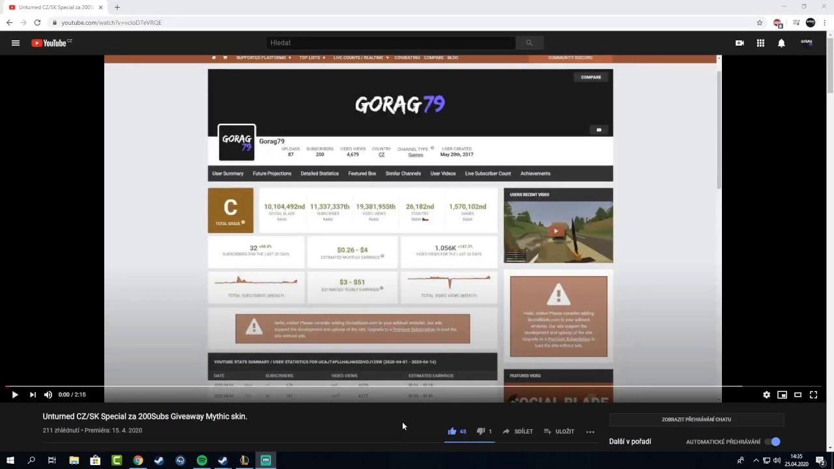Image resolution: width=834 pixels, height=469 pixels.
Task: Switch to Chrome on the taskbar
Action: pyautogui.click(x=138, y=461)
